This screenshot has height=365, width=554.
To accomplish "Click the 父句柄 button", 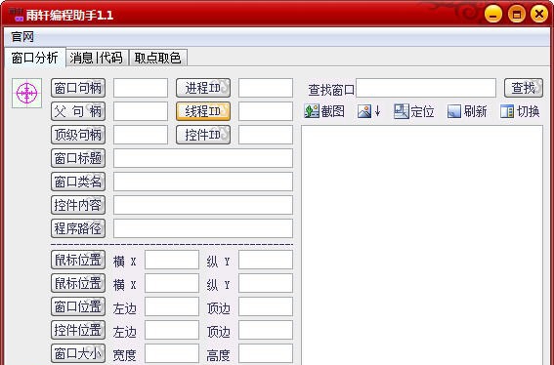I will point(78,111).
